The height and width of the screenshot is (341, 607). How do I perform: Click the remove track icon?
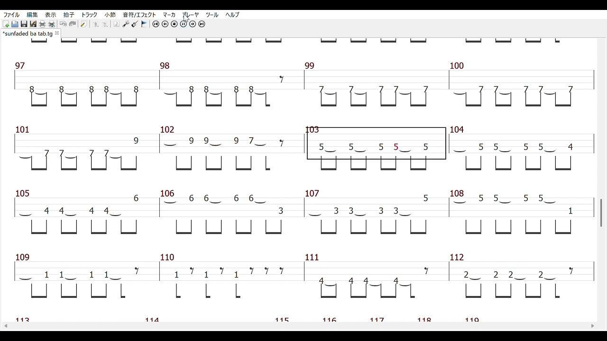pyautogui.click(x=105, y=24)
